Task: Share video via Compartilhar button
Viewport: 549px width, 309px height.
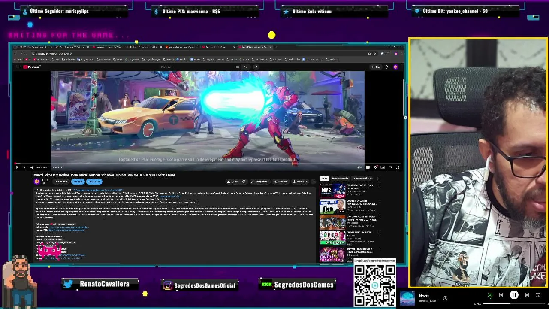Action: tap(259, 182)
